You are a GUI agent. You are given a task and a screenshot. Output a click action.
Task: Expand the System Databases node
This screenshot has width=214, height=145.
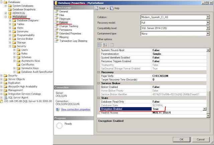6,6
